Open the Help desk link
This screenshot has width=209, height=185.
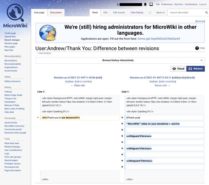pyautogui.click(x=9, y=112)
